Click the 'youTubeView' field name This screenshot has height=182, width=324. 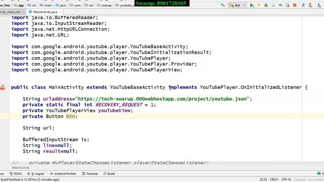pos(114,110)
